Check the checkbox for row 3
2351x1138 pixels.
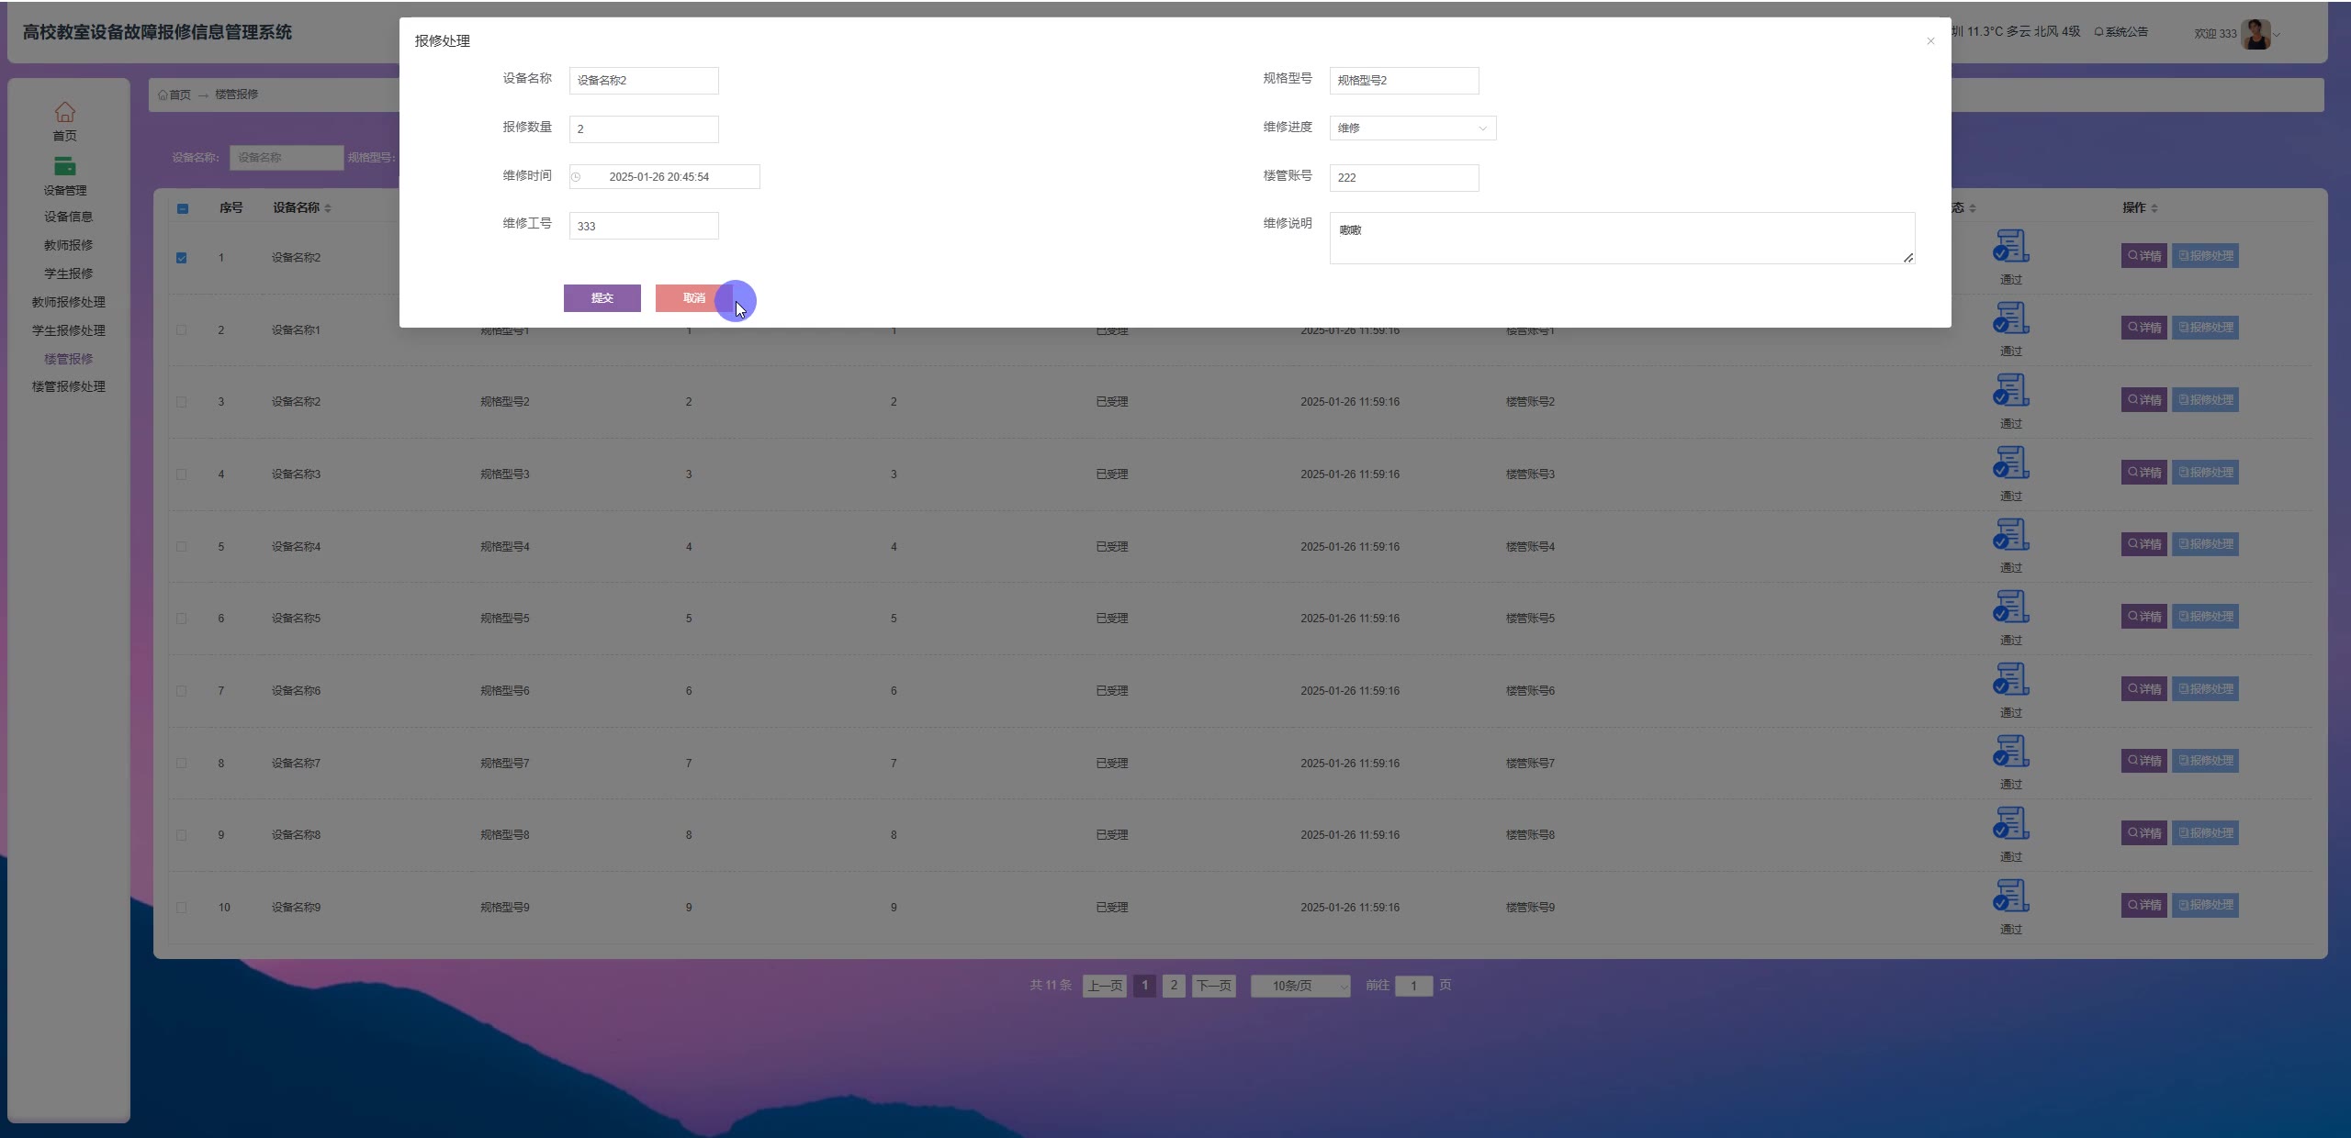(x=182, y=402)
